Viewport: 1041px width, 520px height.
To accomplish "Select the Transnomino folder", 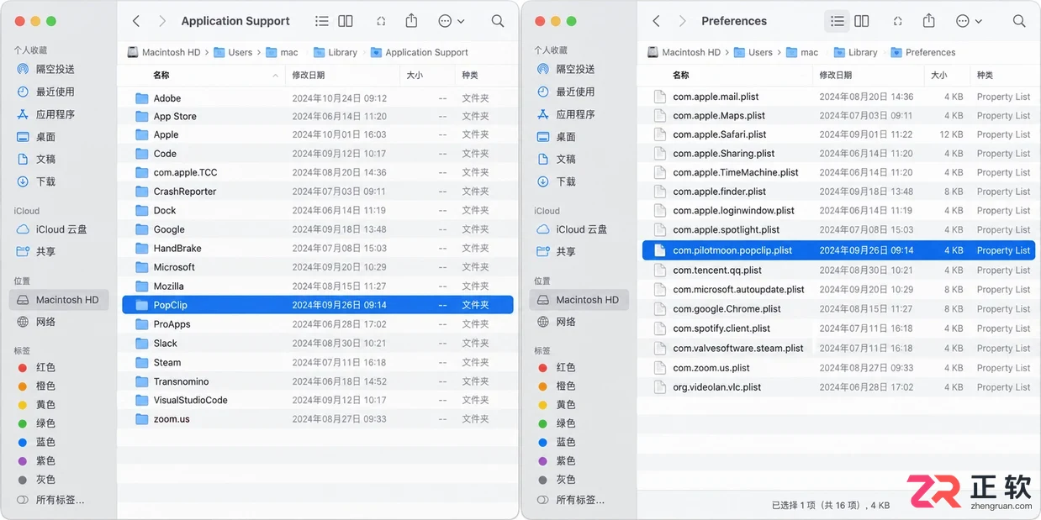I will (318, 381).
